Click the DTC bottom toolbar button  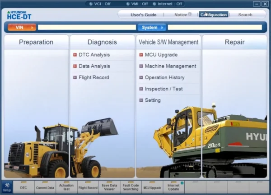[23, 187]
